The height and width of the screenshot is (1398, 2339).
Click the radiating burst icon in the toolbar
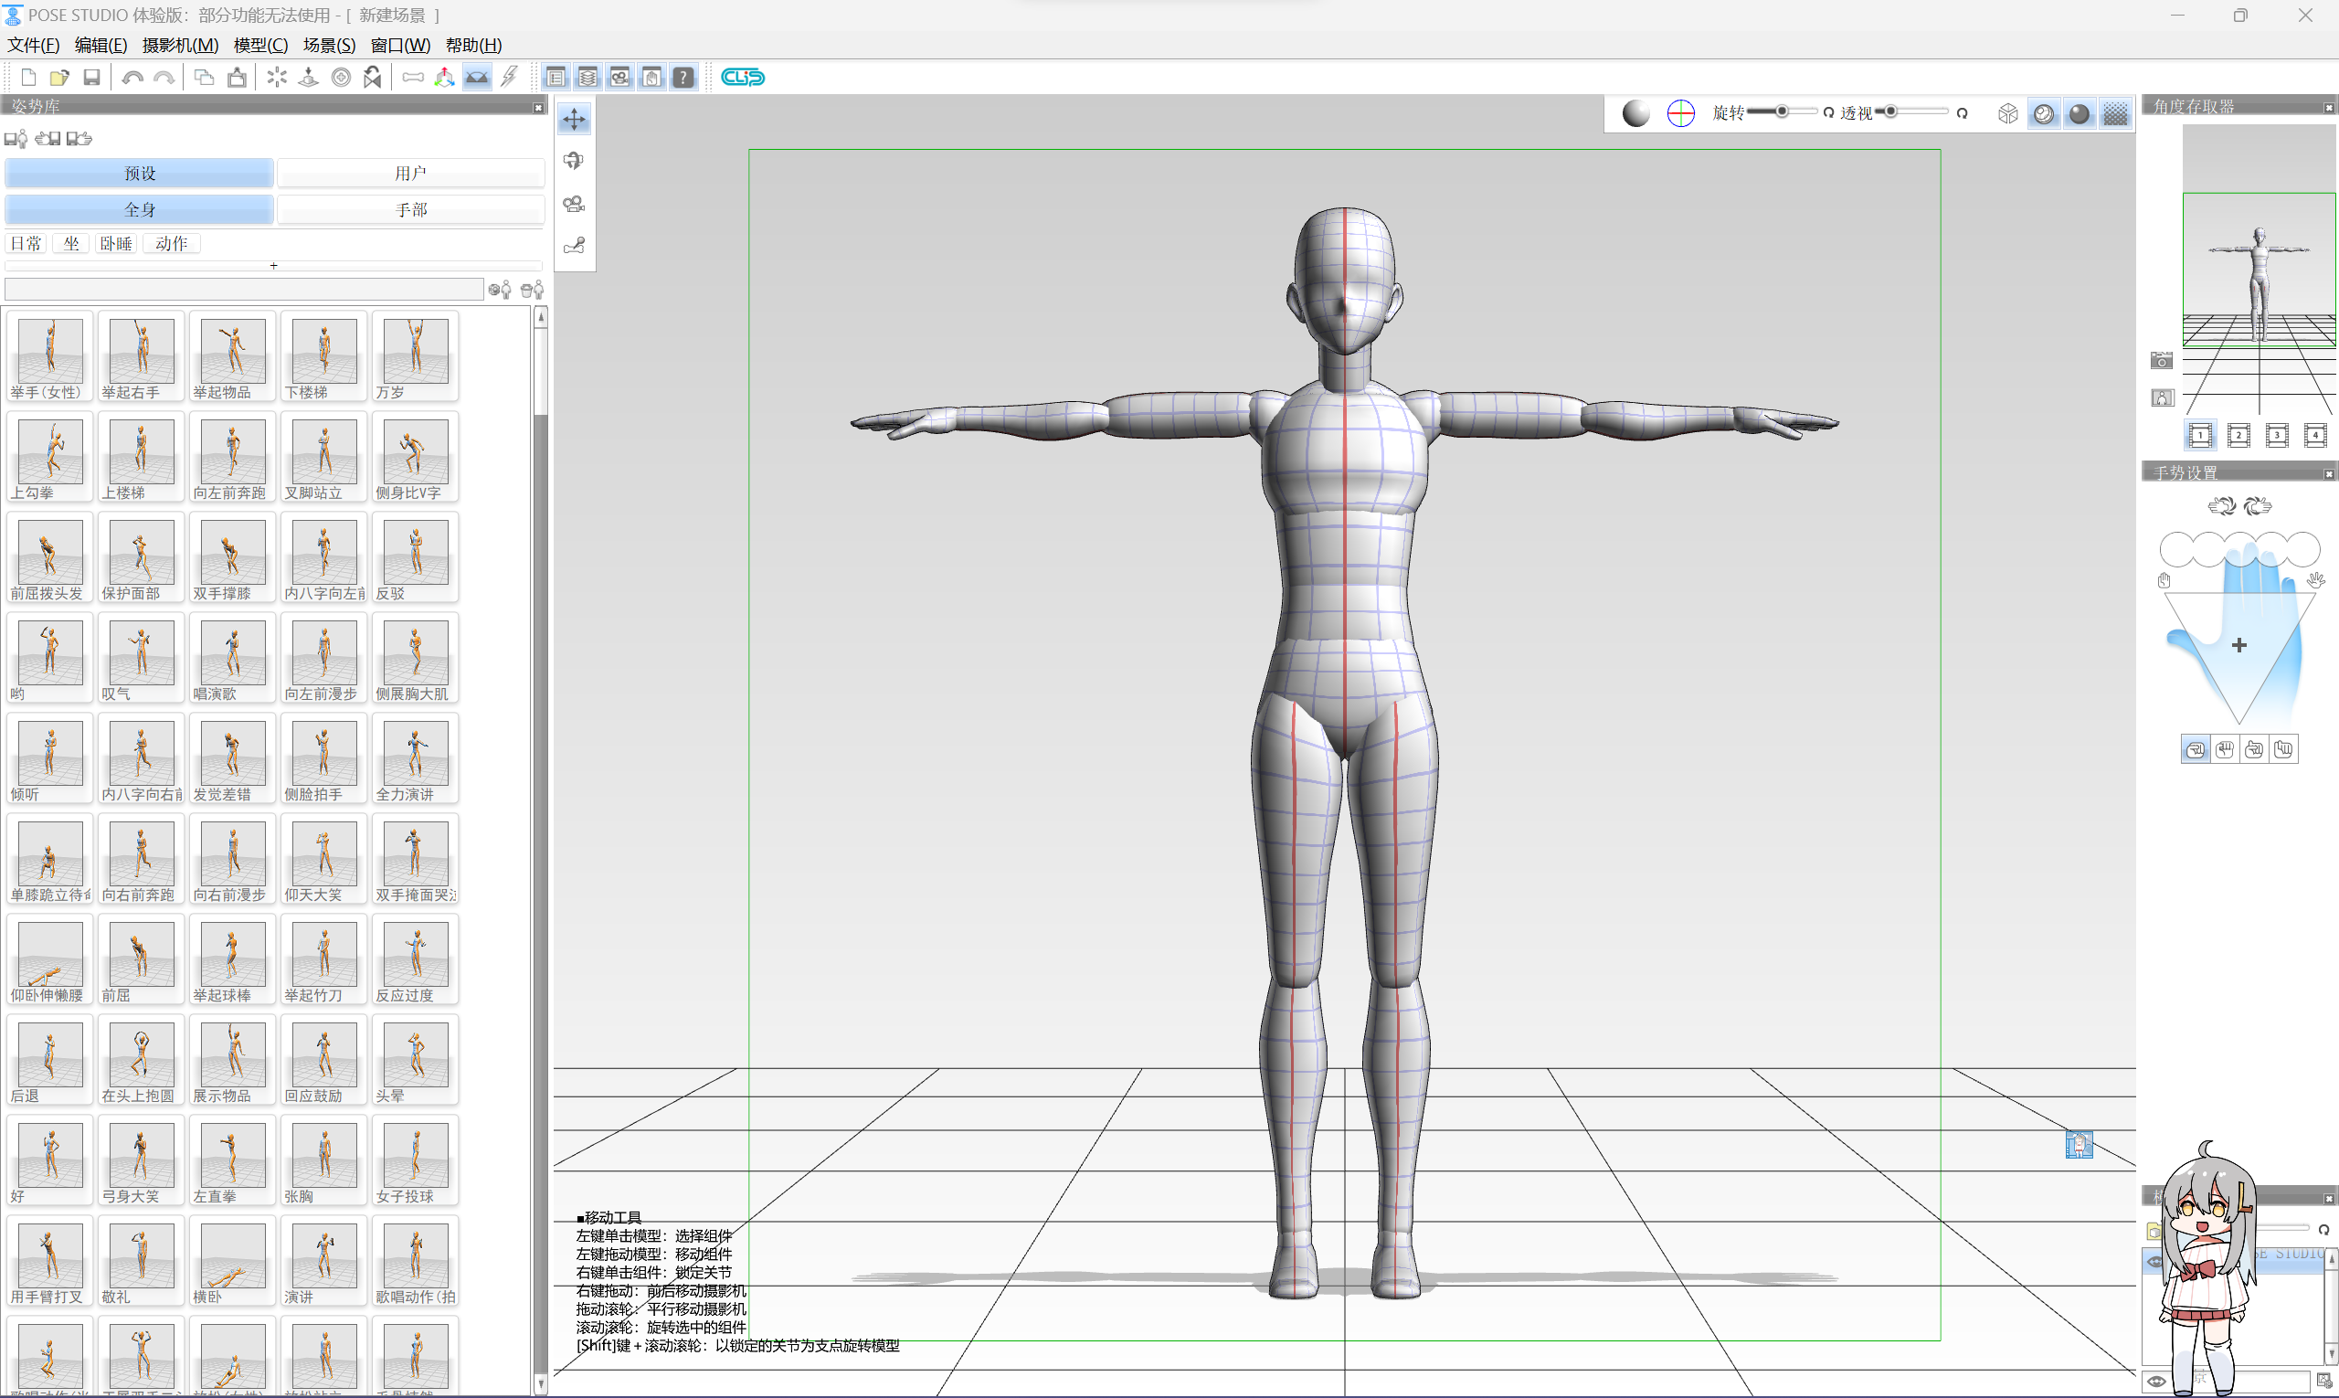coord(277,78)
